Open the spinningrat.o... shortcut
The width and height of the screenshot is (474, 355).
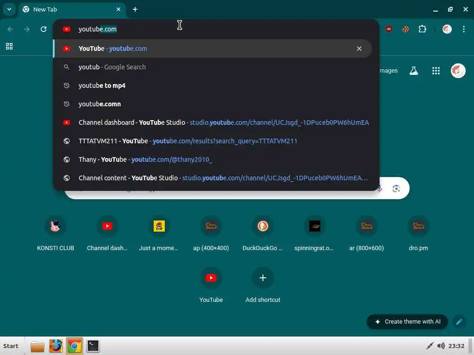click(x=314, y=234)
